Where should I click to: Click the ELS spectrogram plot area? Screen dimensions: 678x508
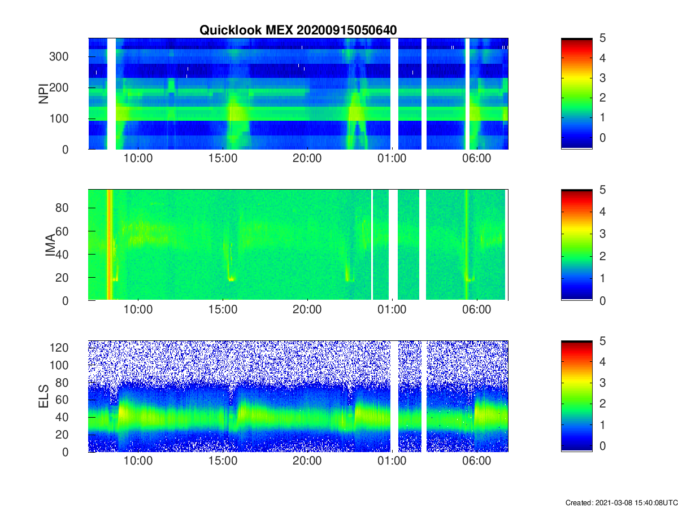click(x=298, y=396)
